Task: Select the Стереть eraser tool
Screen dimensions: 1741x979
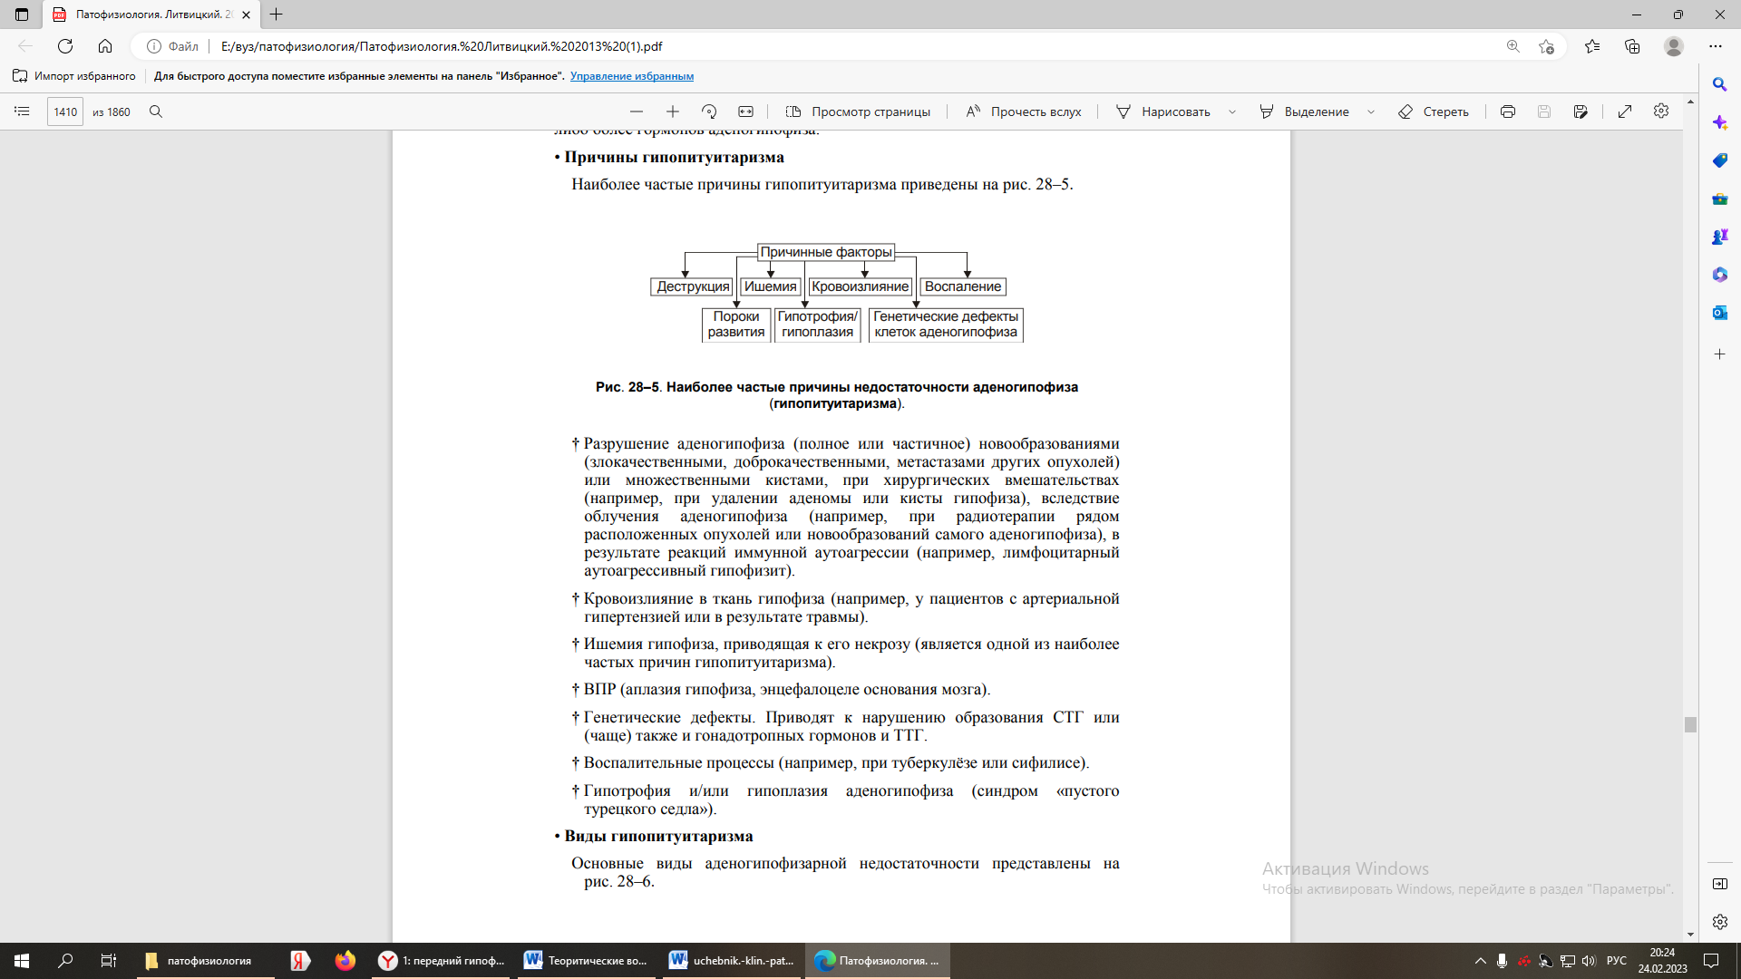Action: (x=1434, y=111)
